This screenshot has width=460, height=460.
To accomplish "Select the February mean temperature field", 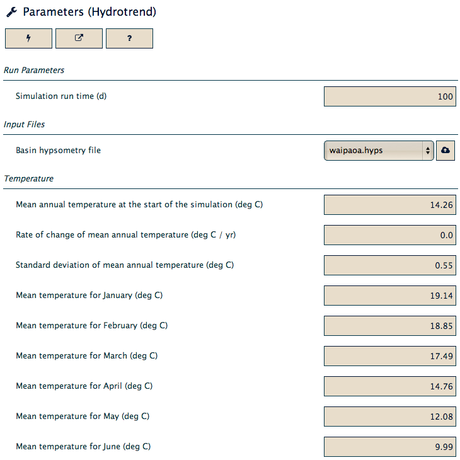I will click(390, 326).
